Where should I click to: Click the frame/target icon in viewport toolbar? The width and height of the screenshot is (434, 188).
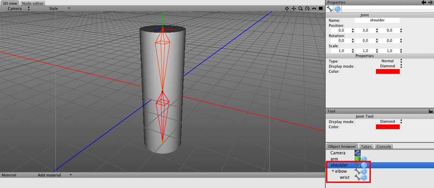(x=287, y=8)
